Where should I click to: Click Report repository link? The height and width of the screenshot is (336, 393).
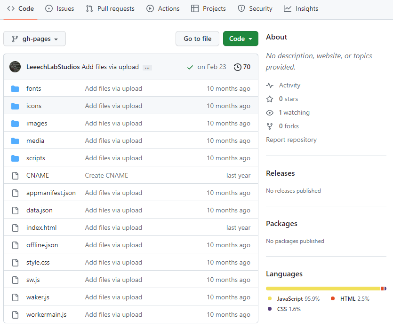(291, 140)
